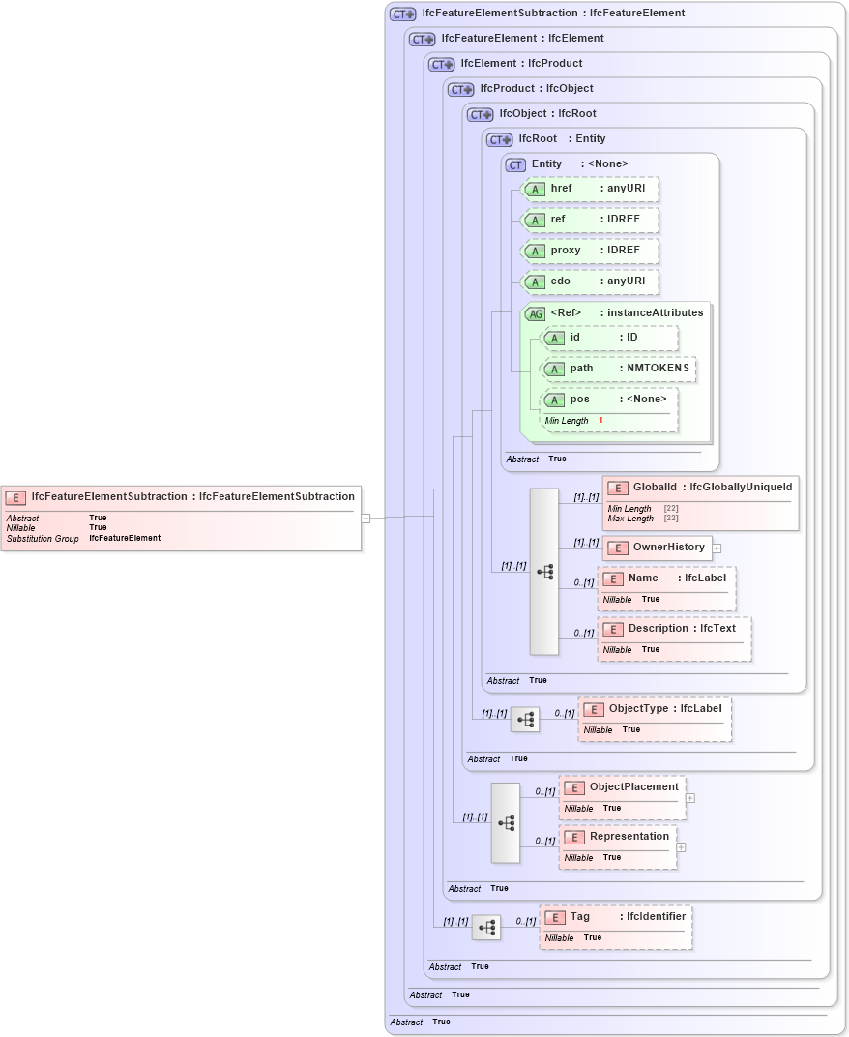
Task: Click the A icon of the href attribute
Action: [x=535, y=189]
